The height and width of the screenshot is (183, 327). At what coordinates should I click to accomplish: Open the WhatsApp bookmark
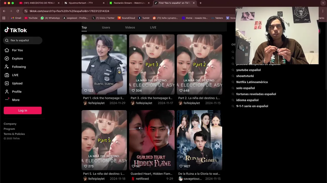click(x=50, y=18)
